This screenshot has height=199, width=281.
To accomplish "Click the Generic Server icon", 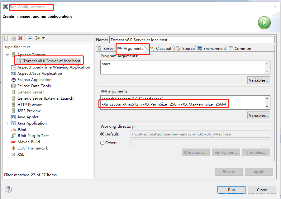I will [x=13, y=92].
